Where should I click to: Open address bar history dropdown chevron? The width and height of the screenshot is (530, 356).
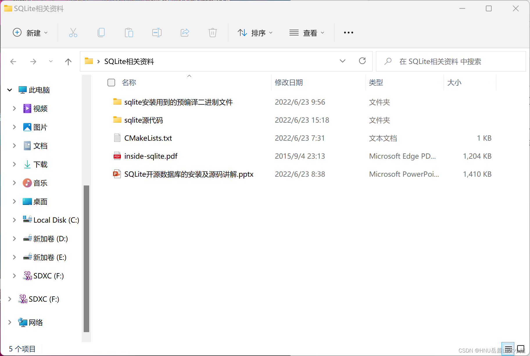(343, 61)
